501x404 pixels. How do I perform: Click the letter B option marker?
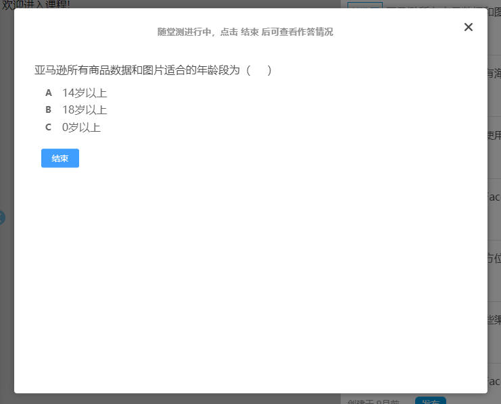coord(48,110)
